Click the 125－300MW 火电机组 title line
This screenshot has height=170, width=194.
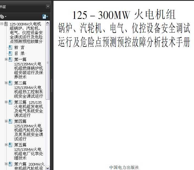coord(124,15)
